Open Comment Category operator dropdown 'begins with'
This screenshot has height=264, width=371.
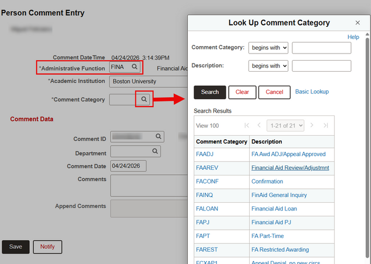pyautogui.click(x=268, y=48)
